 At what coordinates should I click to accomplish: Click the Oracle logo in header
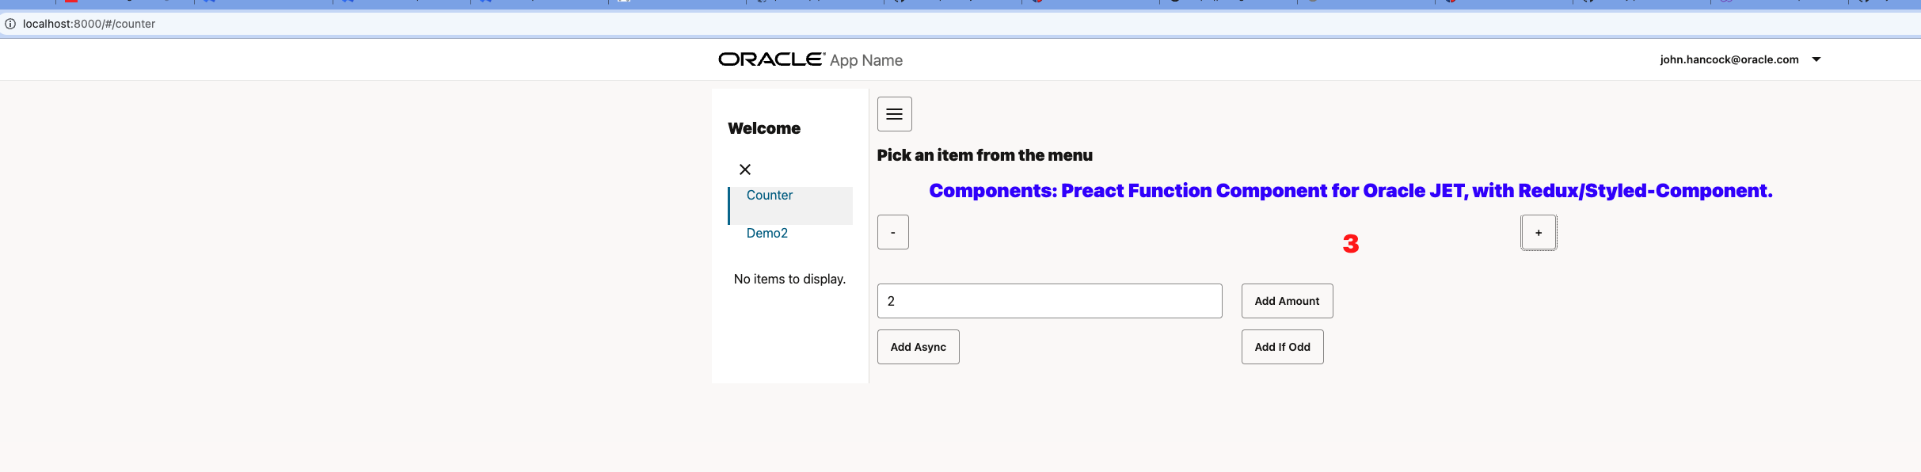click(772, 59)
